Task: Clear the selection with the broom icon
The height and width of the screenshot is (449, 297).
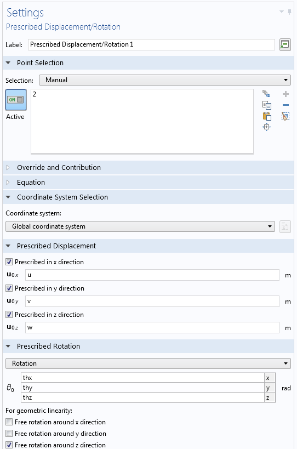Action: 285,116
